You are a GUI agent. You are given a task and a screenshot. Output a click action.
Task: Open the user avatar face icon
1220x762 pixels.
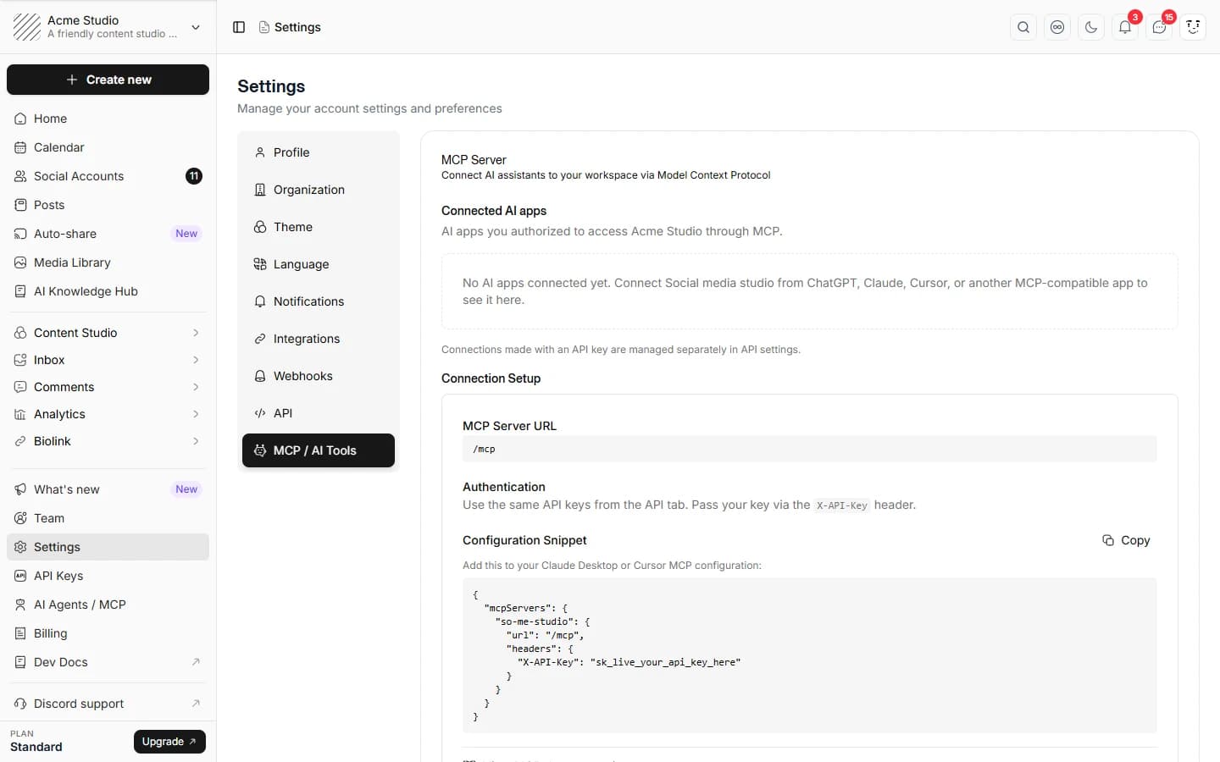tap(1193, 27)
